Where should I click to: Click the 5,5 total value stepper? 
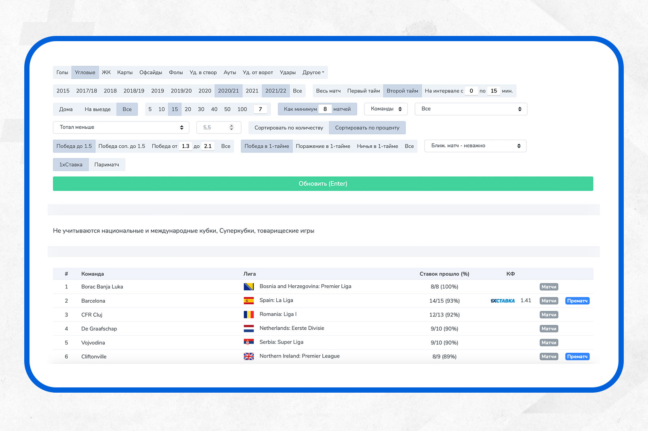231,128
